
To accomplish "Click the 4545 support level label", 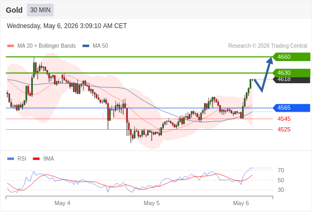I will pyautogui.click(x=284, y=119).
